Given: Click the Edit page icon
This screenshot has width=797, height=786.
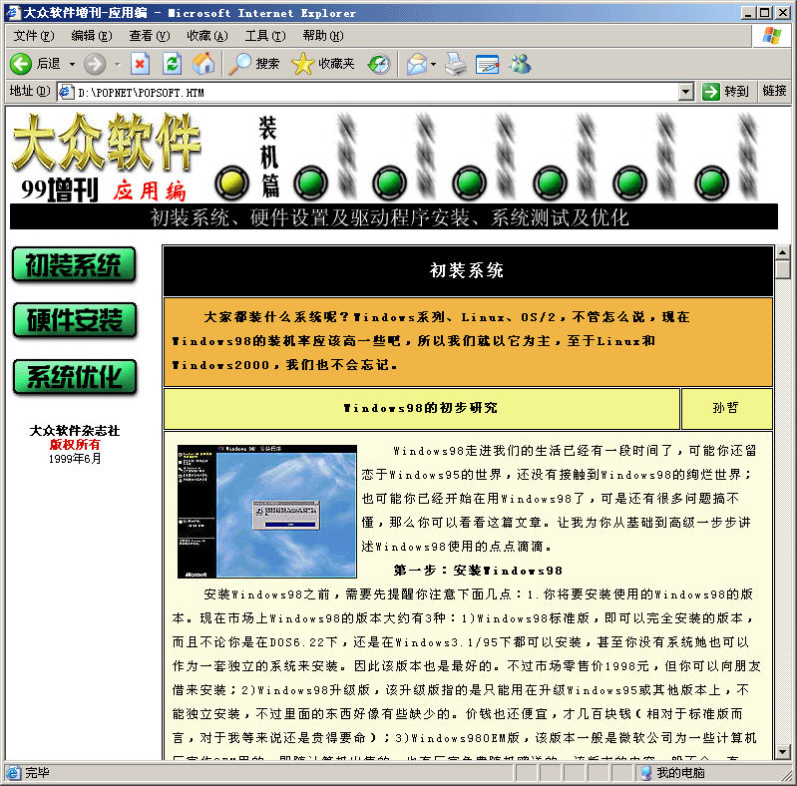Looking at the screenshot, I should [x=488, y=64].
